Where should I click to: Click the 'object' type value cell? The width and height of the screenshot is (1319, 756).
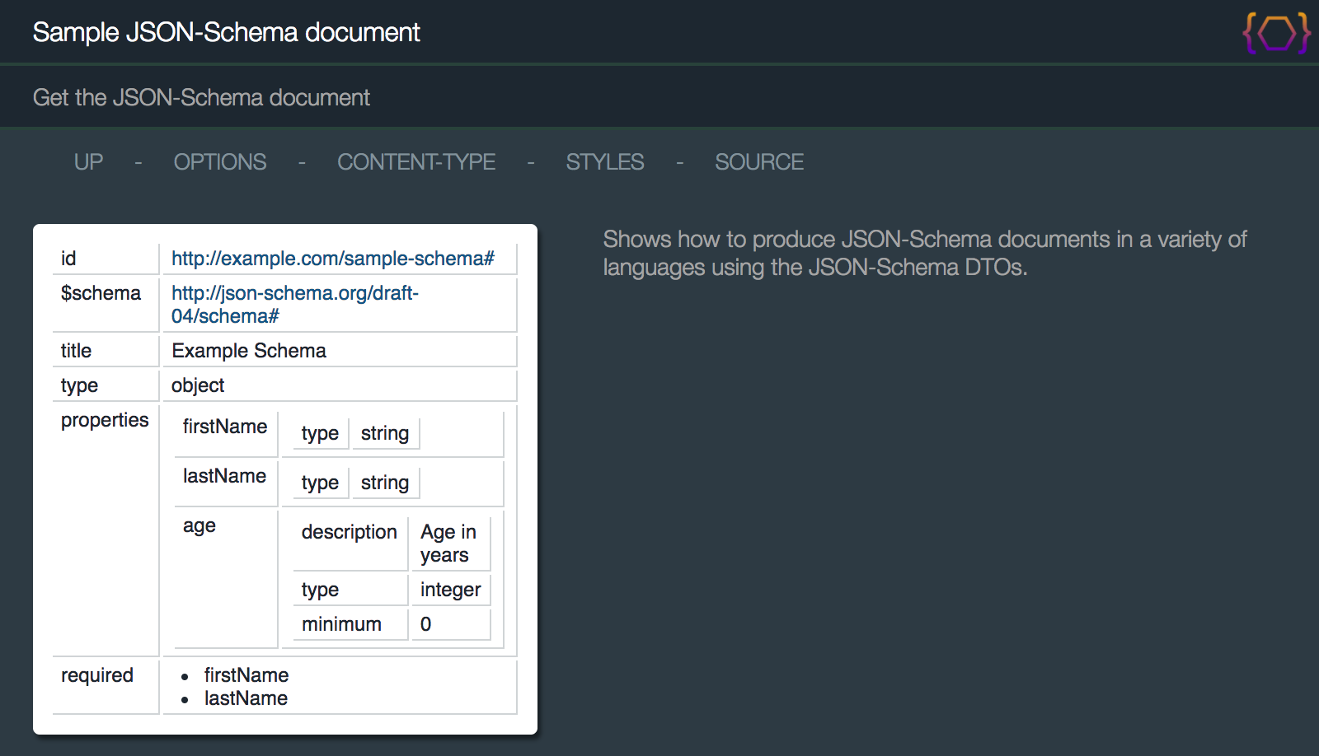coord(198,385)
